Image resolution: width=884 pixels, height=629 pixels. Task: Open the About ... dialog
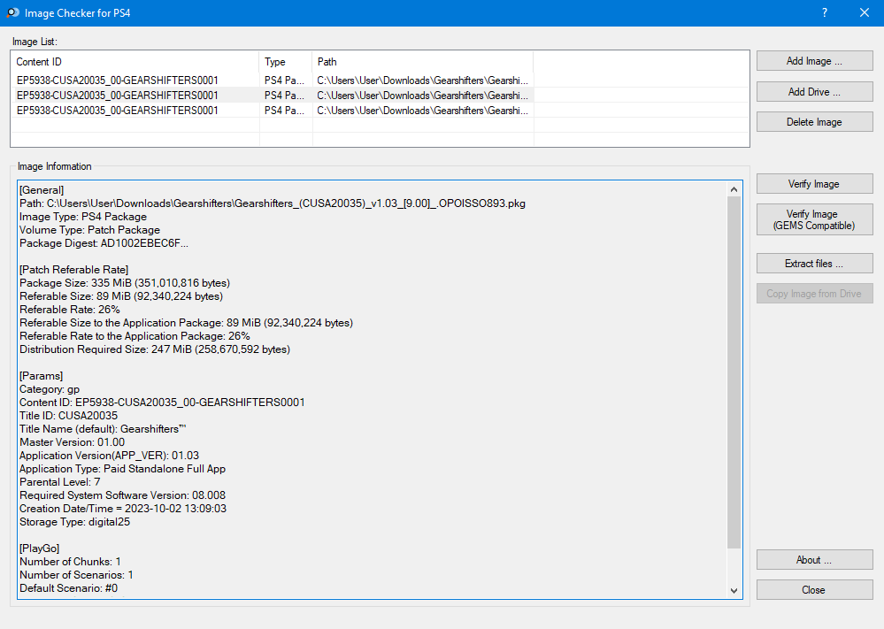(815, 560)
